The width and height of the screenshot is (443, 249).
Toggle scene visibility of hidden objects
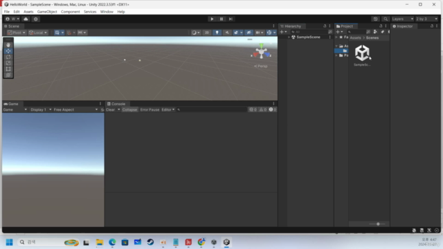(249, 33)
